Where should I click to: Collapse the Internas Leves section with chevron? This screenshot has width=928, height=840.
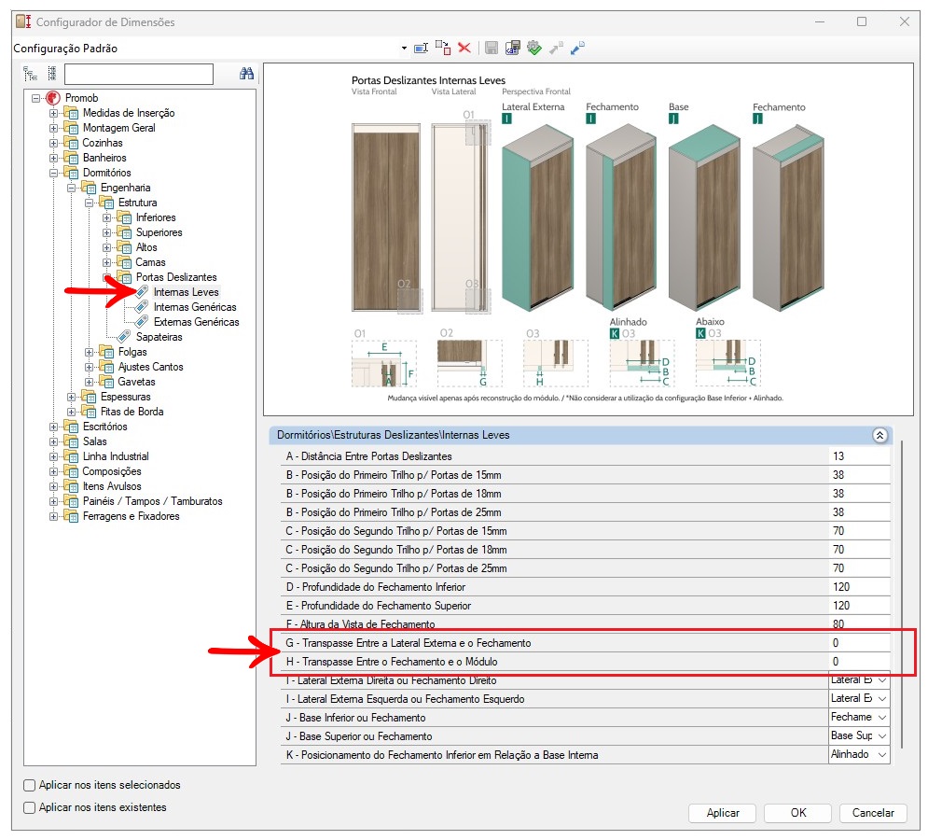[879, 435]
